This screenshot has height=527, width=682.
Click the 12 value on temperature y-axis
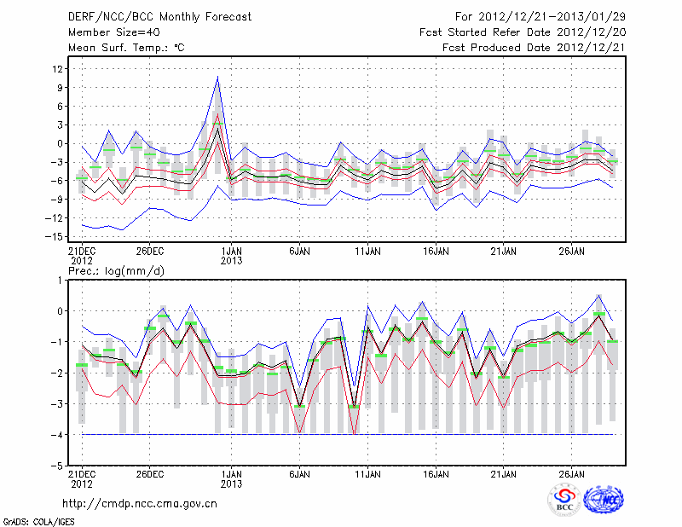58,69
